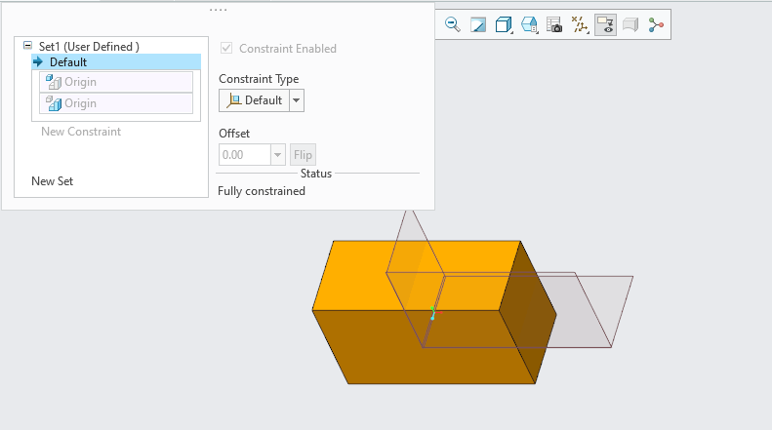Click the second Origin reference field
The image size is (772, 430).
pos(116,103)
